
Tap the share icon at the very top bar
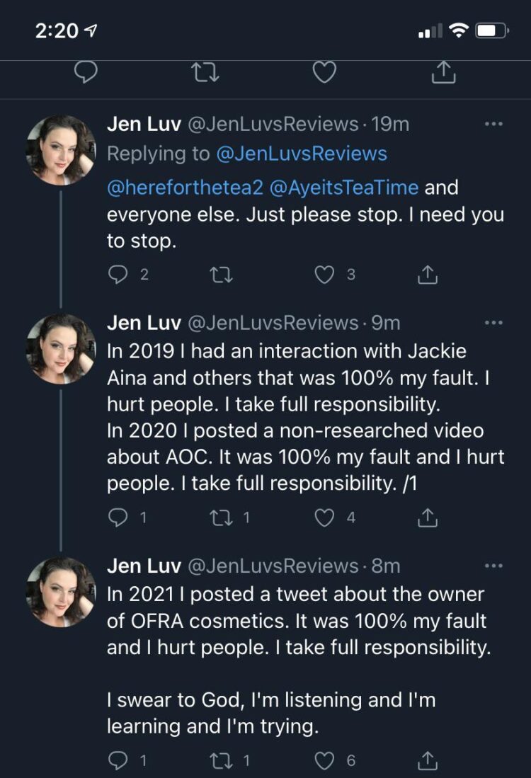pos(442,71)
